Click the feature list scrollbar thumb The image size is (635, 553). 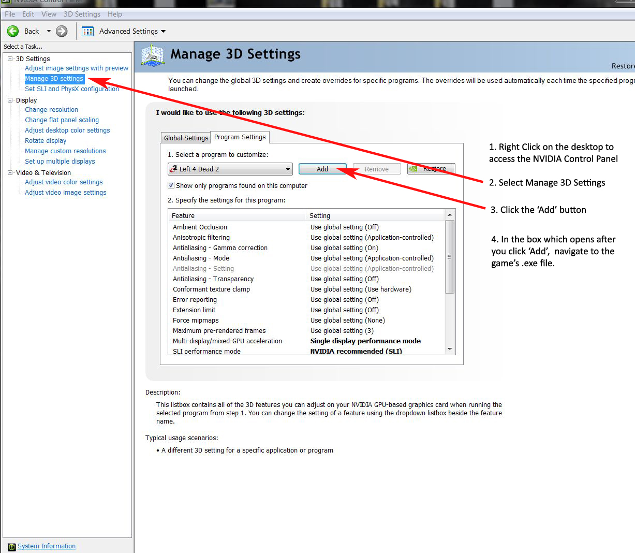(450, 257)
